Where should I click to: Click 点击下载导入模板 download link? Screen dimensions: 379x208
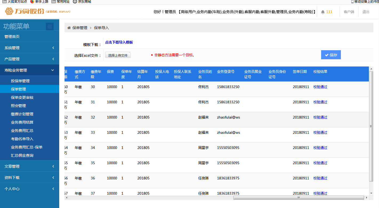coord(119,42)
